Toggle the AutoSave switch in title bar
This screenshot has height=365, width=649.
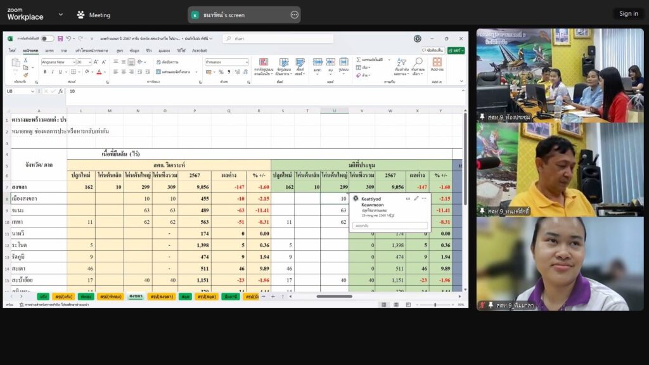click(x=48, y=39)
